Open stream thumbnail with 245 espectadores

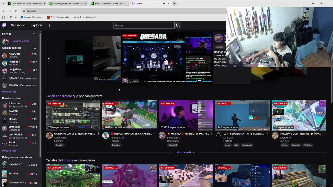tap(242, 115)
